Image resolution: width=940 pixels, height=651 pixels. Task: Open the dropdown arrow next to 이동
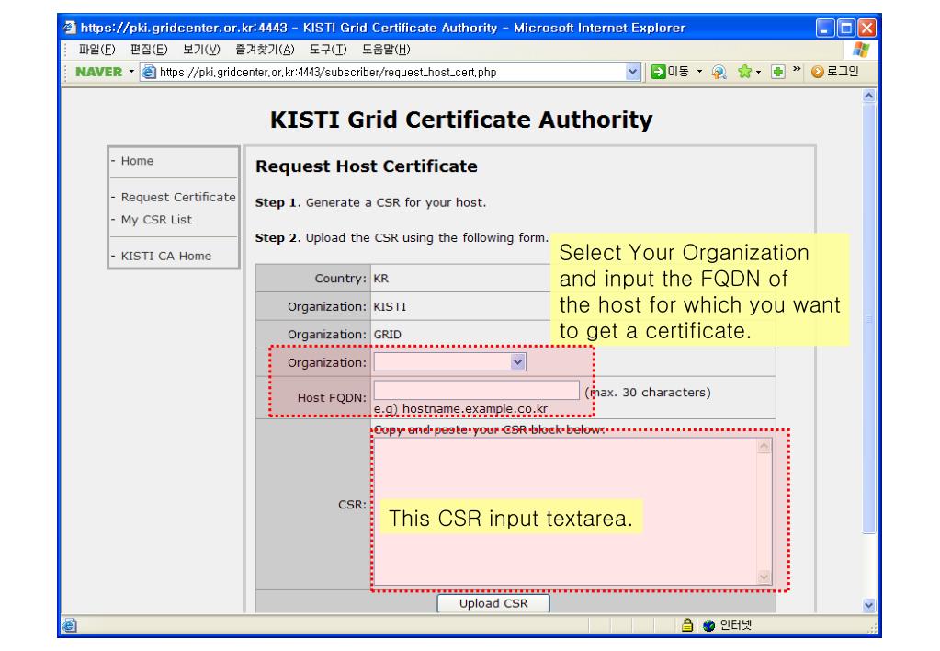(699, 72)
